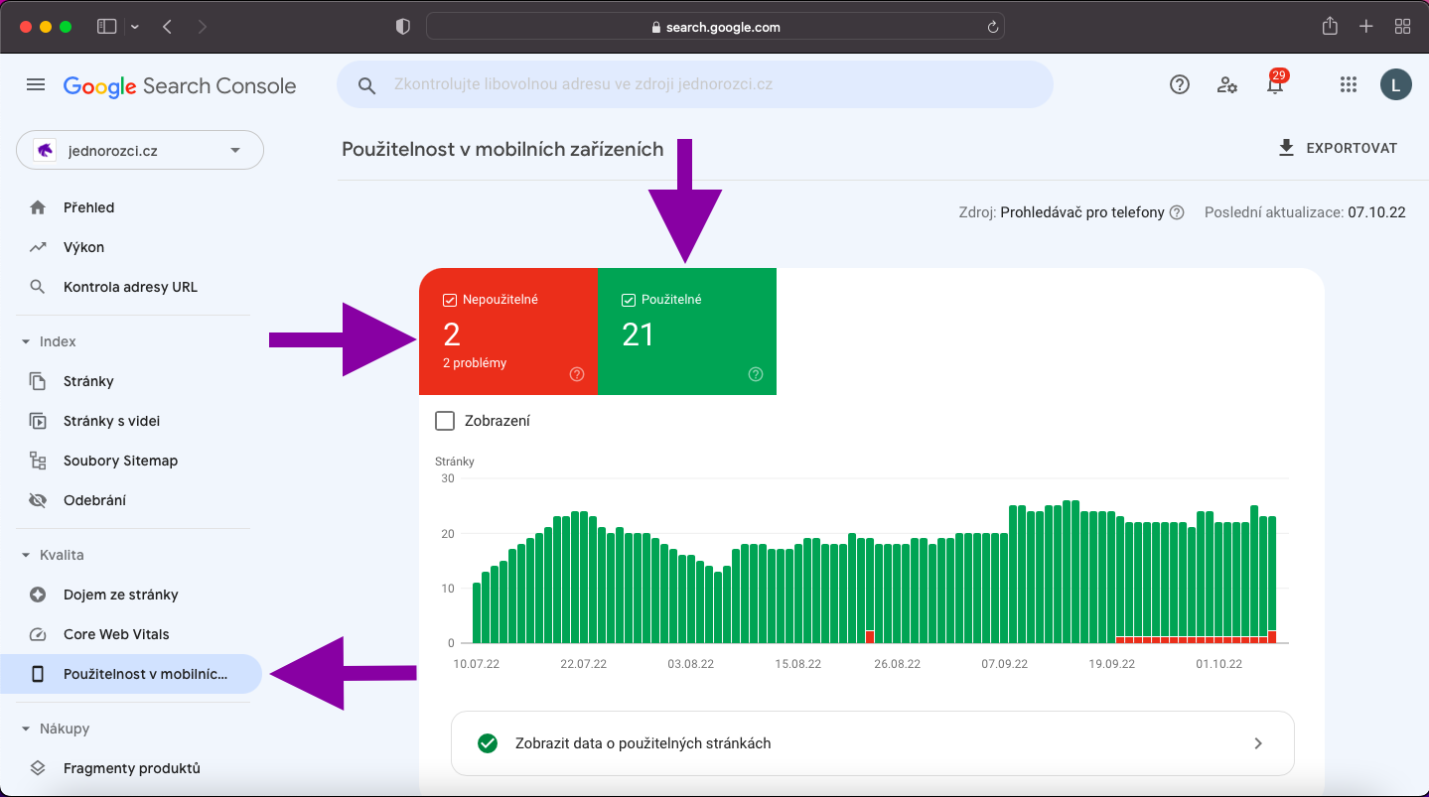Click the help icon beside Prohledávač pro telefony
The height and width of the screenshot is (797, 1429).
1177,212
